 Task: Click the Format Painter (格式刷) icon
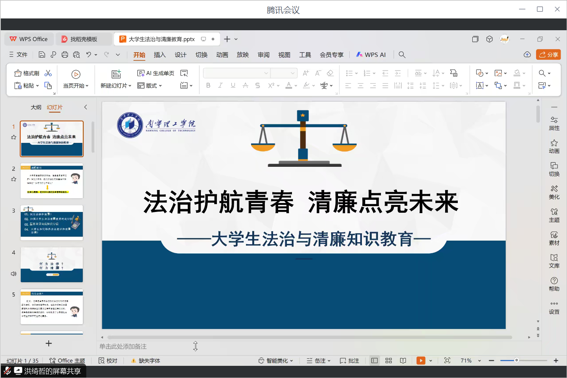coord(27,73)
